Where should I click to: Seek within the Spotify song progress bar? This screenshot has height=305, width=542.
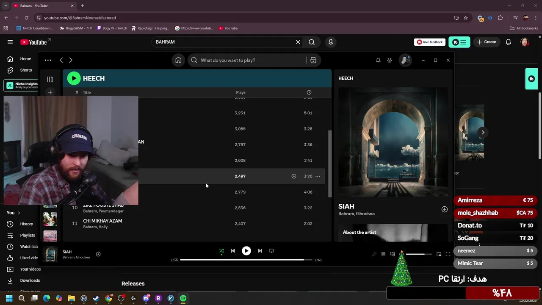click(246, 260)
